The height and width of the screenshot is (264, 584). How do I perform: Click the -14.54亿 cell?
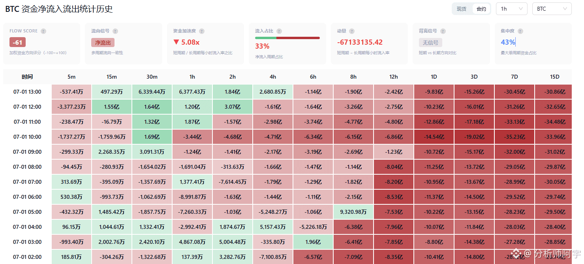[x=434, y=137]
